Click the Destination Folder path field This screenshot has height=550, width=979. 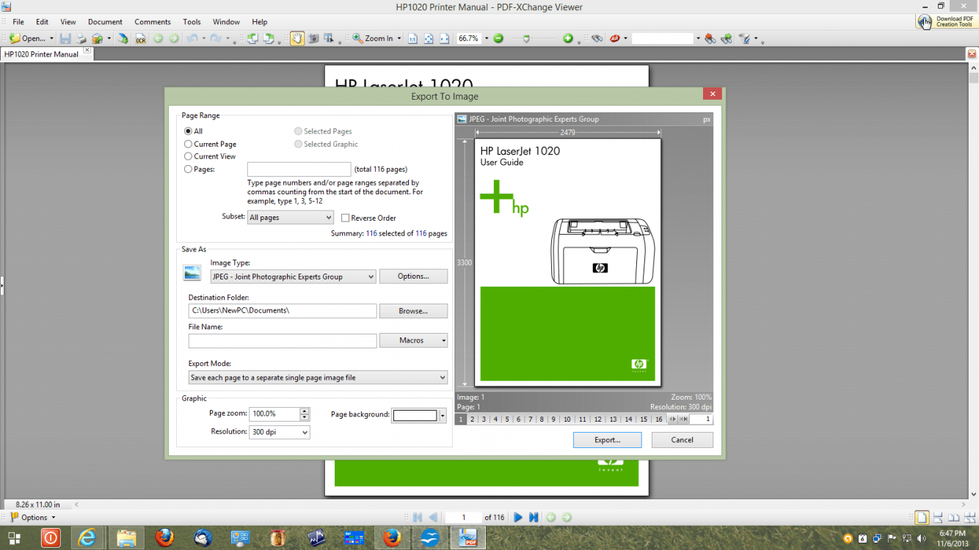(x=283, y=311)
